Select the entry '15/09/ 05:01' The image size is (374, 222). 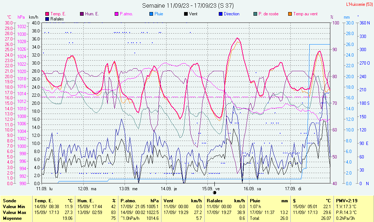tap(305, 207)
